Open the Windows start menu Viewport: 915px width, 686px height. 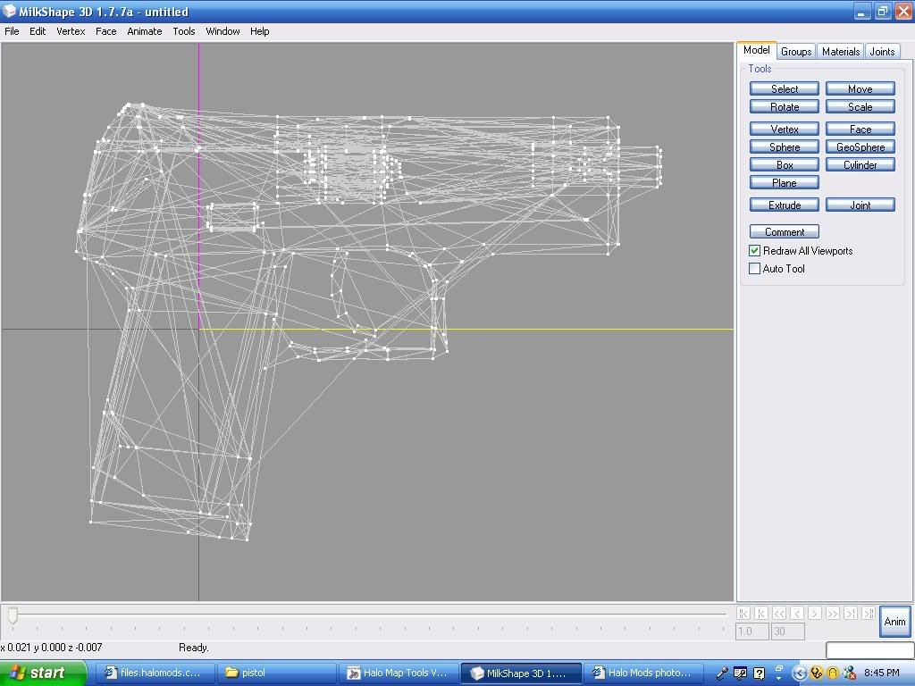tap(43, 673)
